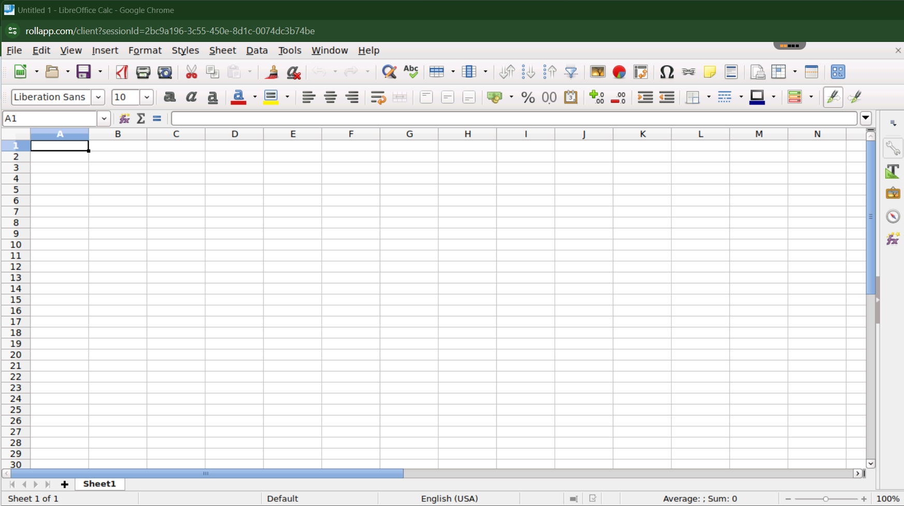Format the cell as currency
This screenshot has height=506, width=904.
[495, 97]
